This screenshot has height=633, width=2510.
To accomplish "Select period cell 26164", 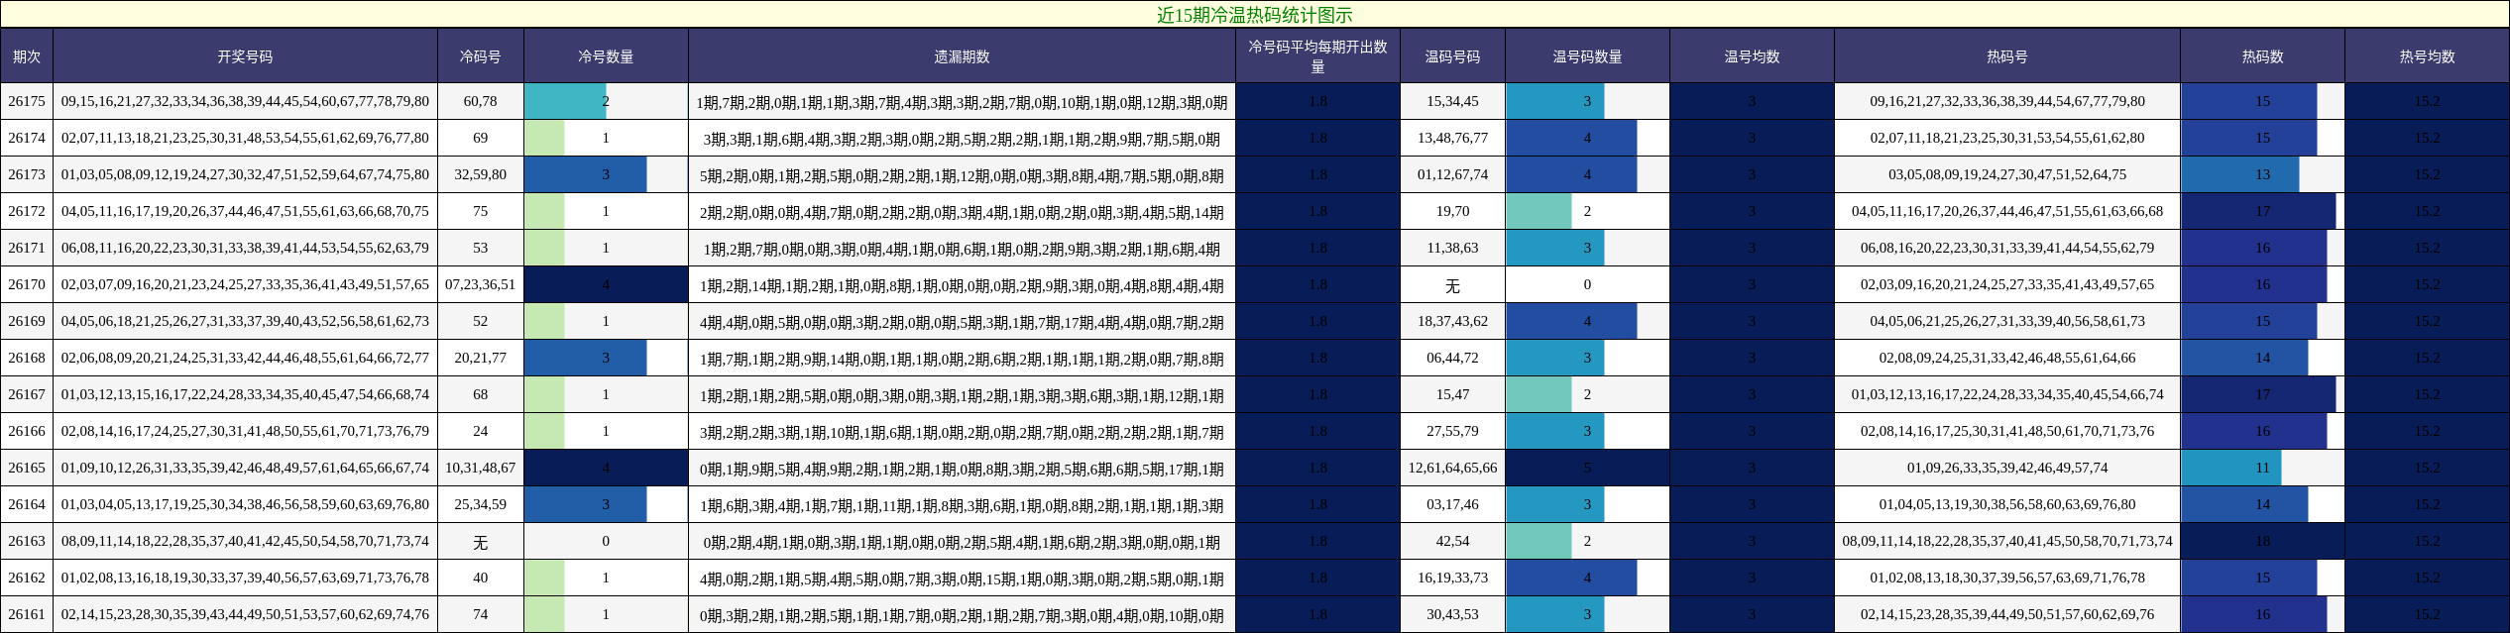I will [27, 504].
